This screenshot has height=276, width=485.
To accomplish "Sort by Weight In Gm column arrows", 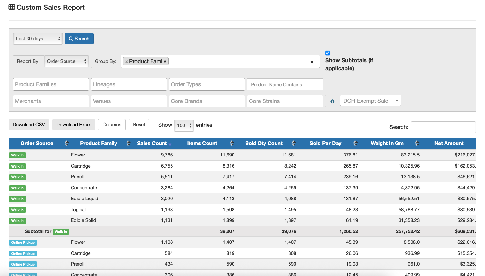I will pos(417,143).
